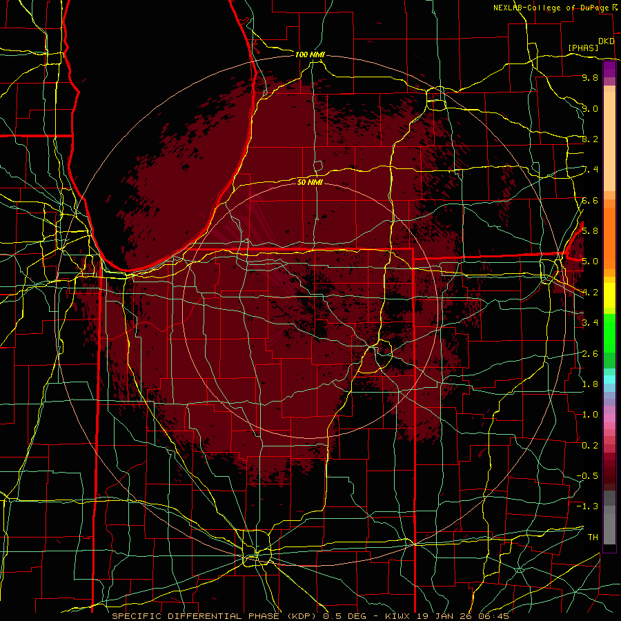Click the 5.0 color scale value
Image resolution: width=621 pixels, height=621 pixels.
tap(590, 262)
